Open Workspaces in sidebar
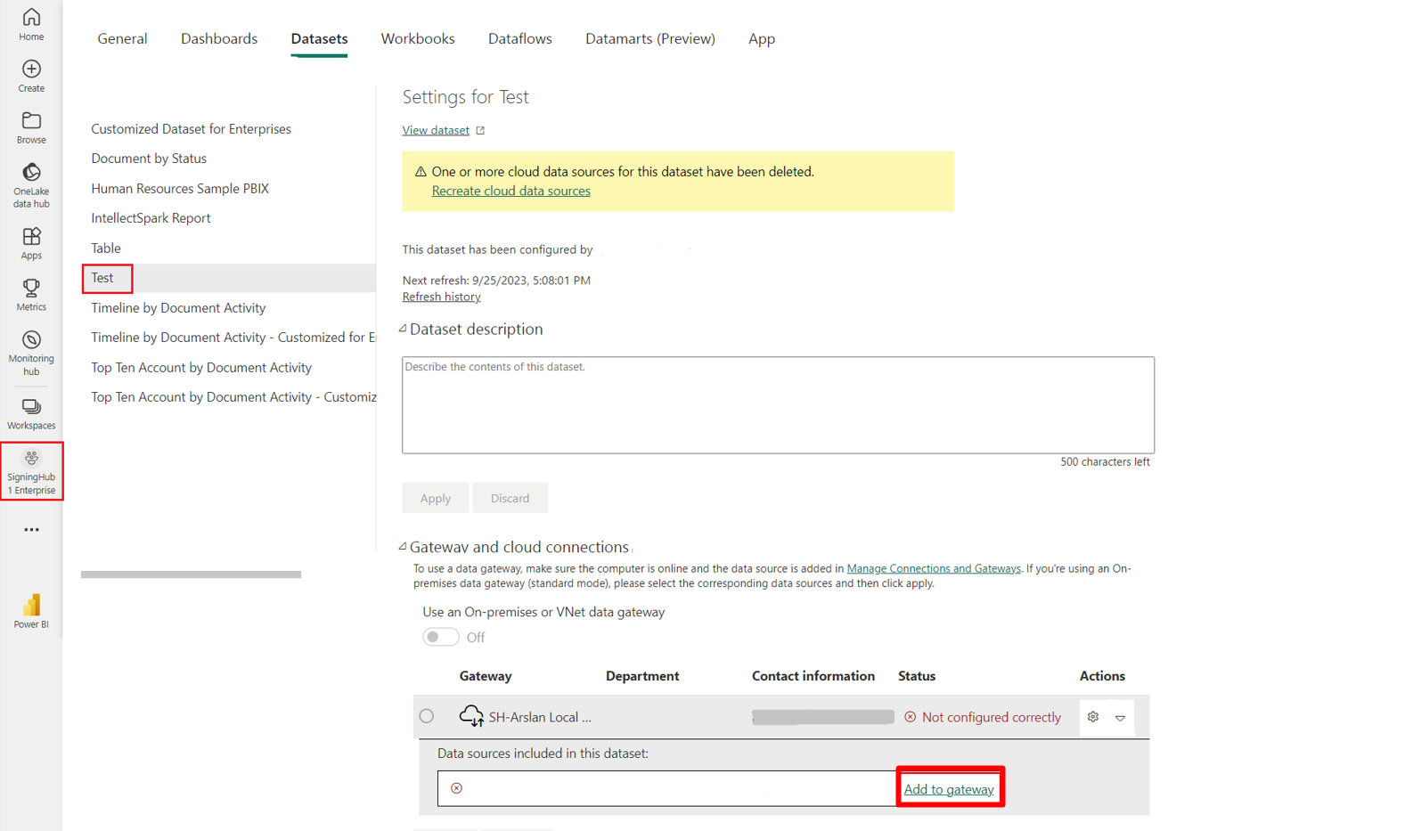1405x831 pixels. [31, 413]
